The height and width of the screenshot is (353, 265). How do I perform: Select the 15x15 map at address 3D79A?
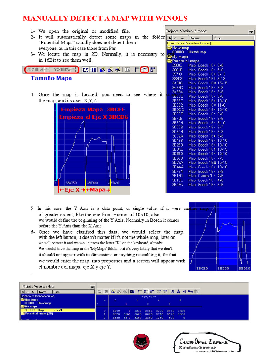pos(200,163)
